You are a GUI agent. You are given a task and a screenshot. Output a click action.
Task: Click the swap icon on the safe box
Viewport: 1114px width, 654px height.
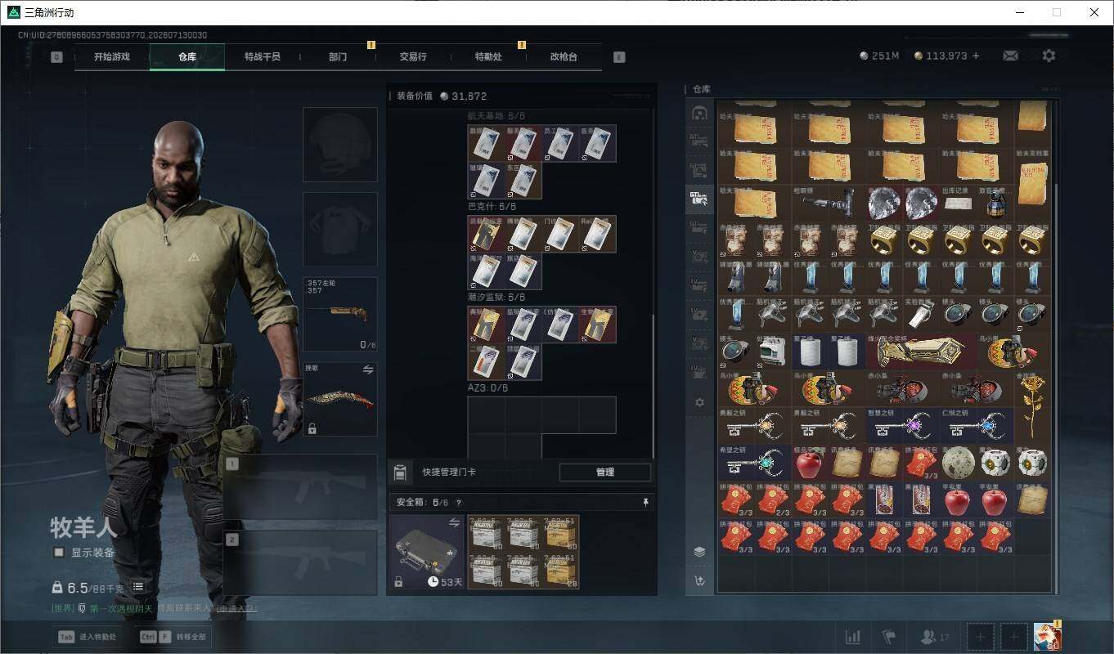point(455,522)
